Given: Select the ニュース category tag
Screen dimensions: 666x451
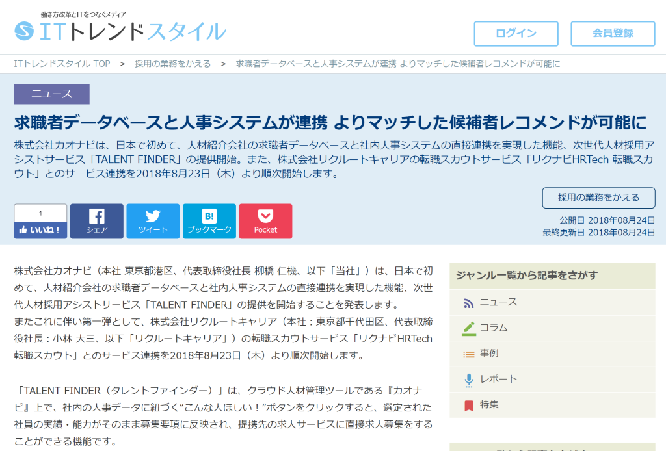Looking at the screenshot, I should click(x=51, y=94).
